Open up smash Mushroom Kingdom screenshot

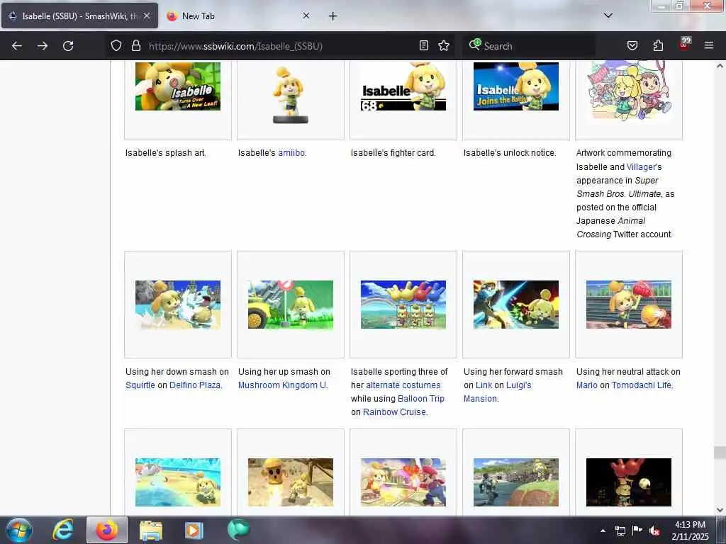pos(290,305)
